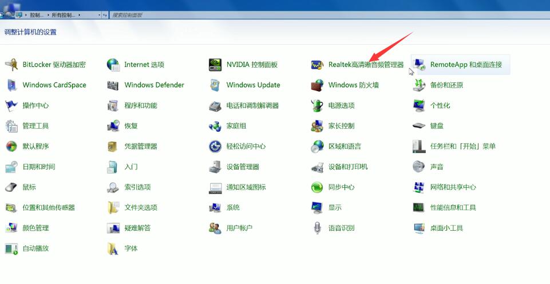Open 语音识别
This screenshot has width=550, height=284.
[333, 228]
